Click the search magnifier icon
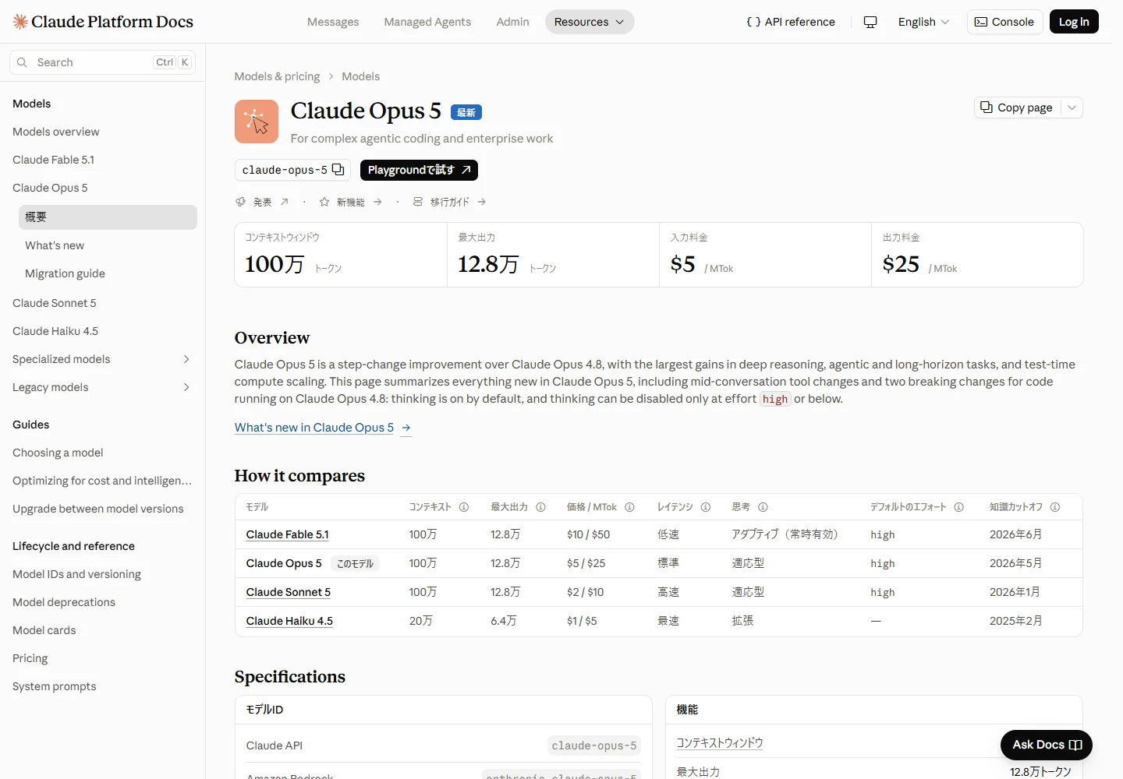1123x779 pixels. [x=22, y=62]
